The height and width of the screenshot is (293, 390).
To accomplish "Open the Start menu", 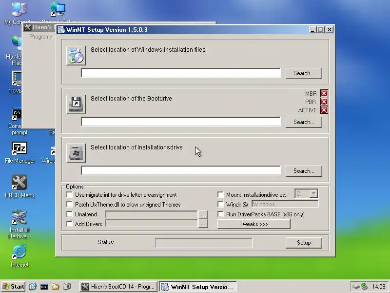I will [13, 287].
